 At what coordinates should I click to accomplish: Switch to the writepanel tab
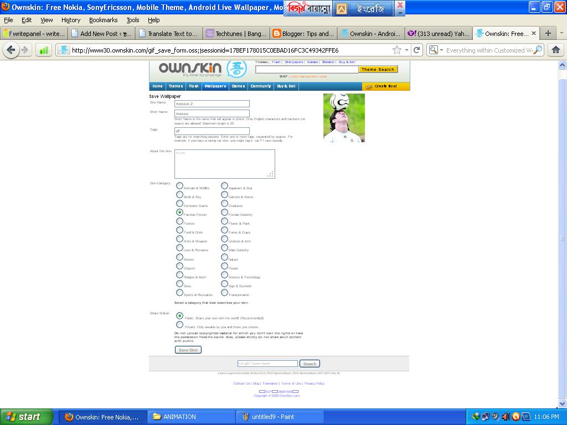[x=34, y=34]
